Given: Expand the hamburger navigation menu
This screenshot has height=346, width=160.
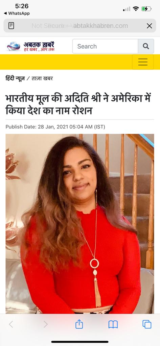Looking at the screenshot, I should pos(143,62).
